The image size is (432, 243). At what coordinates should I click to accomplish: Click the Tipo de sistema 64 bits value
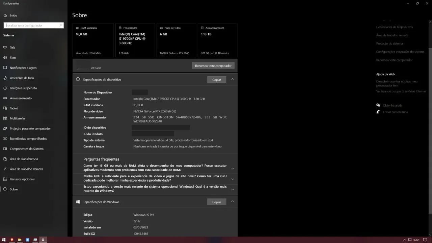coord(173,140)
